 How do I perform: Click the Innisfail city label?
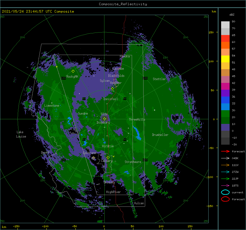coord(110,99)
